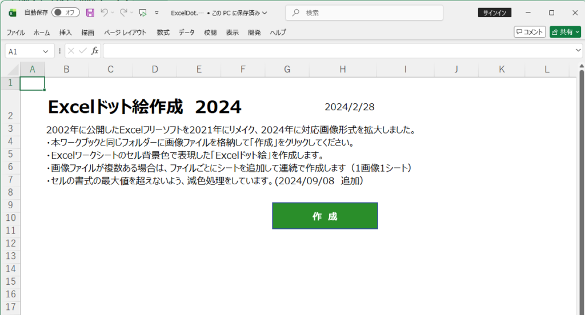Open the コメント comments button
The width and height of the screenshot is (585, 315).
click(530, 33)
